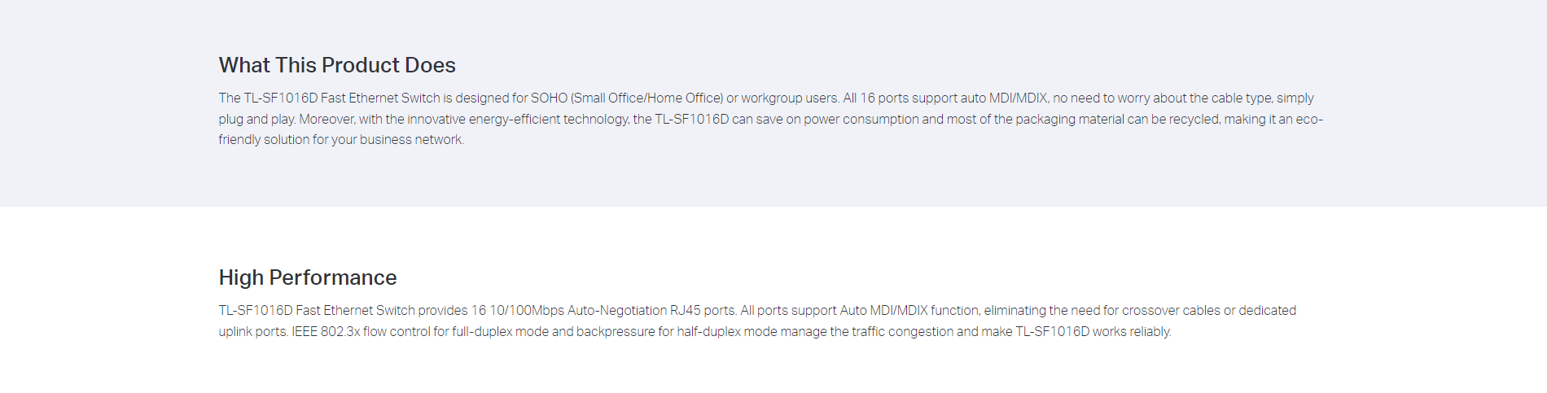Click the "SOHO (Small Office/Home Office)" phrase
This screenshot has width=1547, height=393.
point(627,98)
